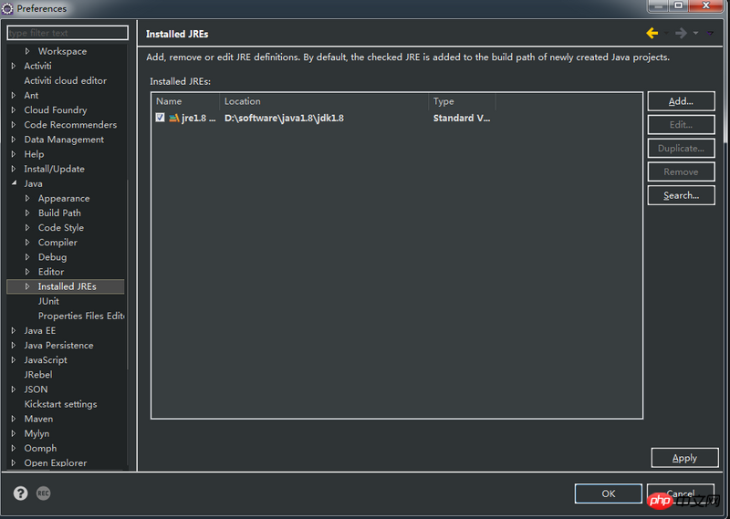Click the REC recording icon
This screenshot has height=519, width=730.
43,493
